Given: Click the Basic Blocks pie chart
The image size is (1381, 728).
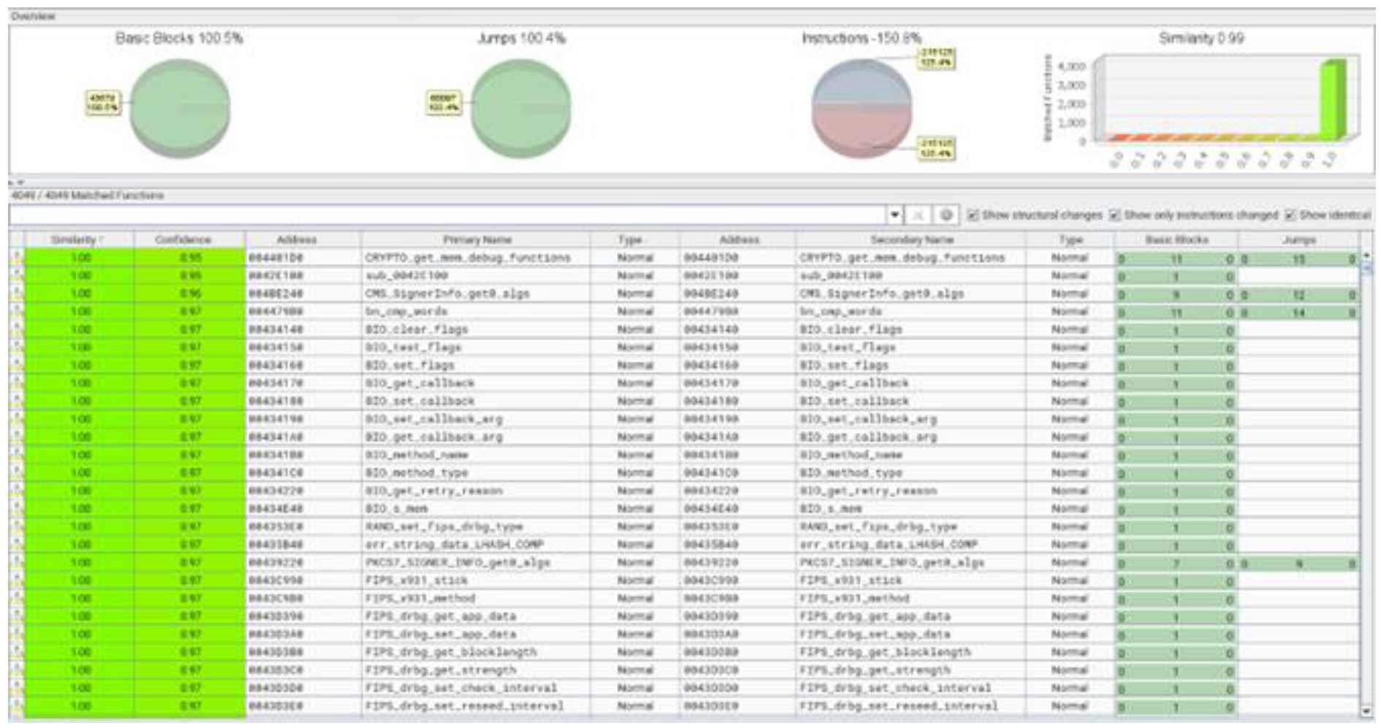Looking at the screenshot, I should pyautogui.click(x=180, y=108).
